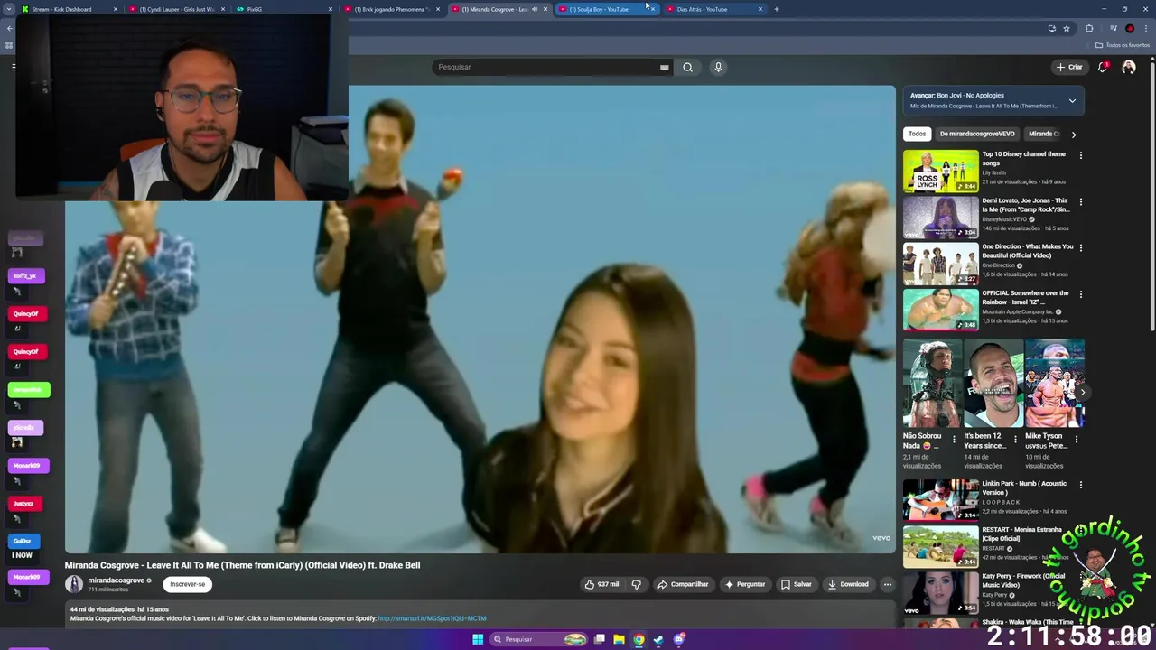The height and width of the screenshot is (650, 1156).
Task: Switch to Soulja Boy YouTube tab
Action: [607, 9]
